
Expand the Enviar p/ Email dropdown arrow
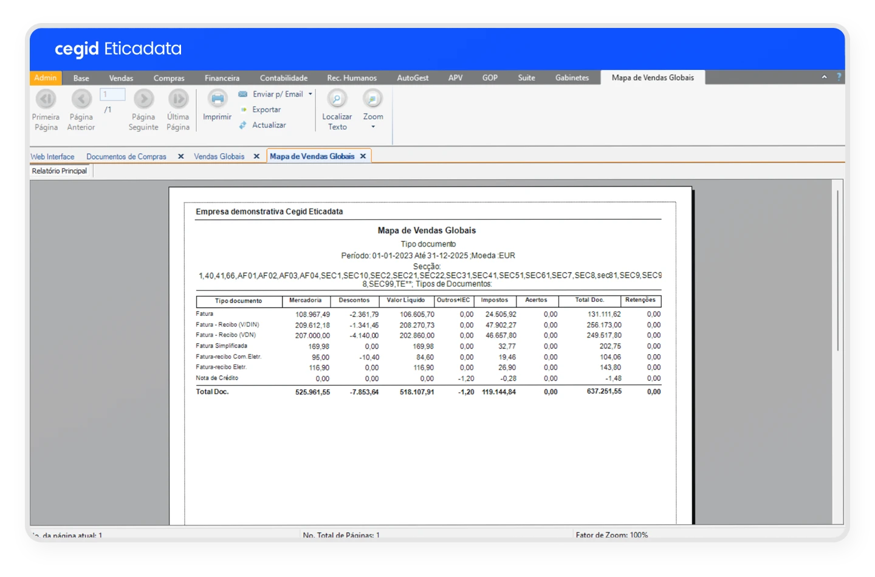click(310, 94)
